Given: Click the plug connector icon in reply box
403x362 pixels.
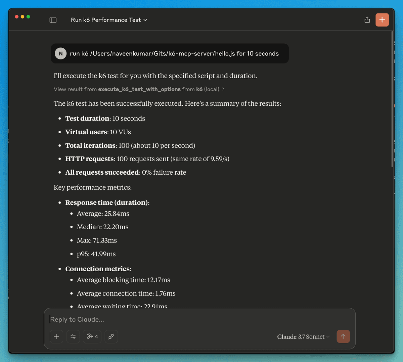Looking at the screenshot, I should pyautogui.click(x=111, y=336).
